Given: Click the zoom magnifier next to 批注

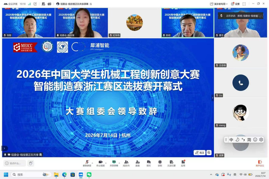Looking at the screenshot, I should click(209, 153).
